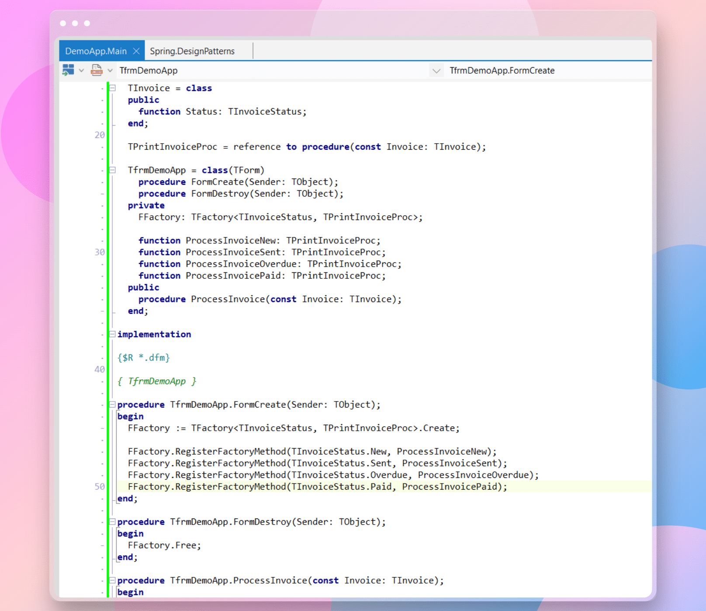Image resolution: width=706 pixels, height=611 pixels.
Task: Click 'TInvoice = class' declaration line
Action: click(170, 88)
